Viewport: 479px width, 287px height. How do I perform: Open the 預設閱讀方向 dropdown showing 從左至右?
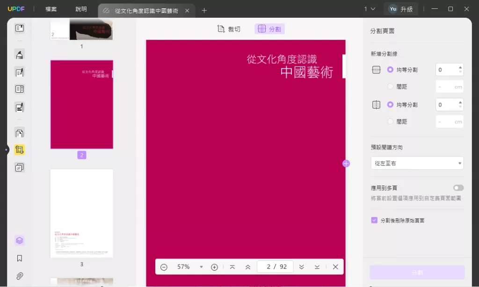417,163
